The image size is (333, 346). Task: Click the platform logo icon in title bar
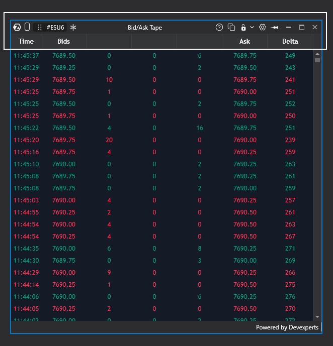(17, 27)
